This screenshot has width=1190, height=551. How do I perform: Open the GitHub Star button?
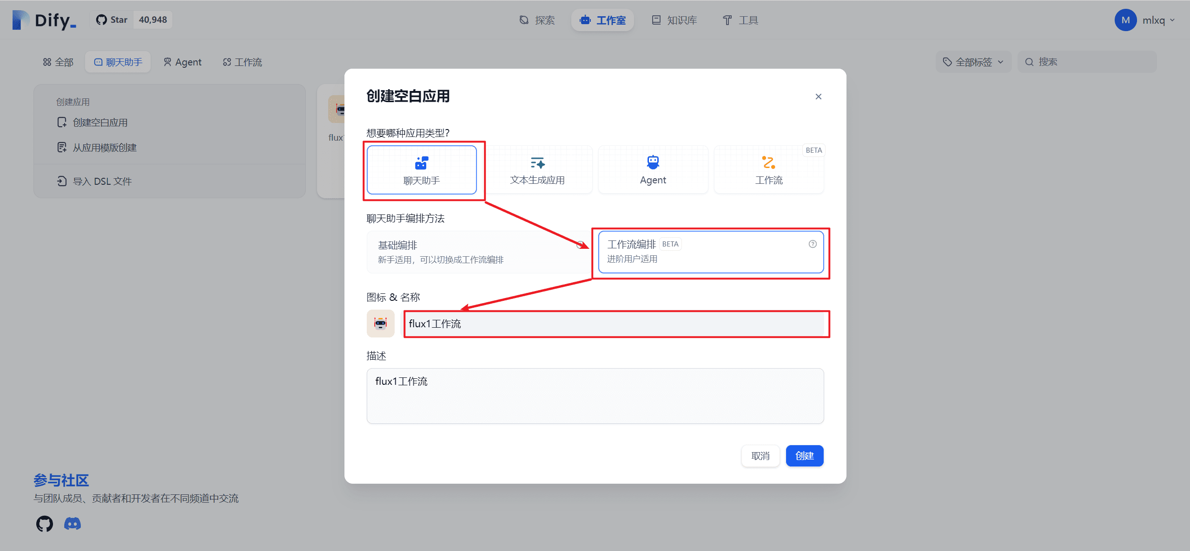112,20
